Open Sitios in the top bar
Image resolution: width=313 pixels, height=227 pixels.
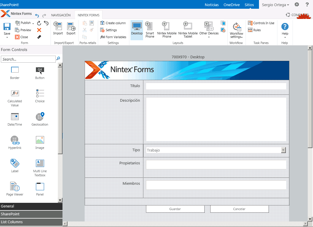click(249, 5)
